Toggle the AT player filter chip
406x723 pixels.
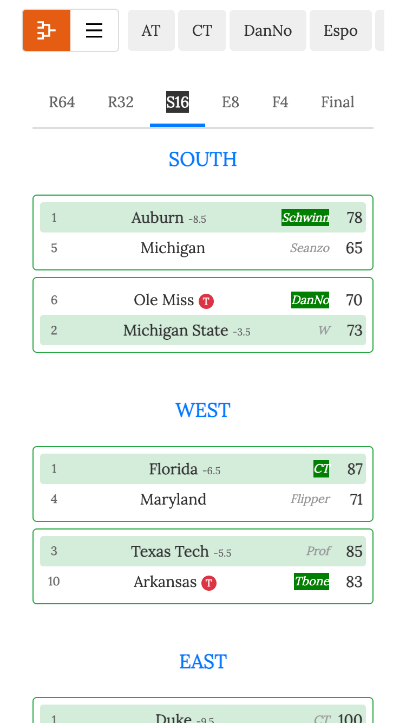pyautogui.click(x=151, y=30)
